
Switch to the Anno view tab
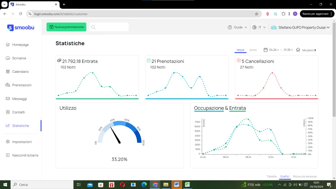[253, 50]
